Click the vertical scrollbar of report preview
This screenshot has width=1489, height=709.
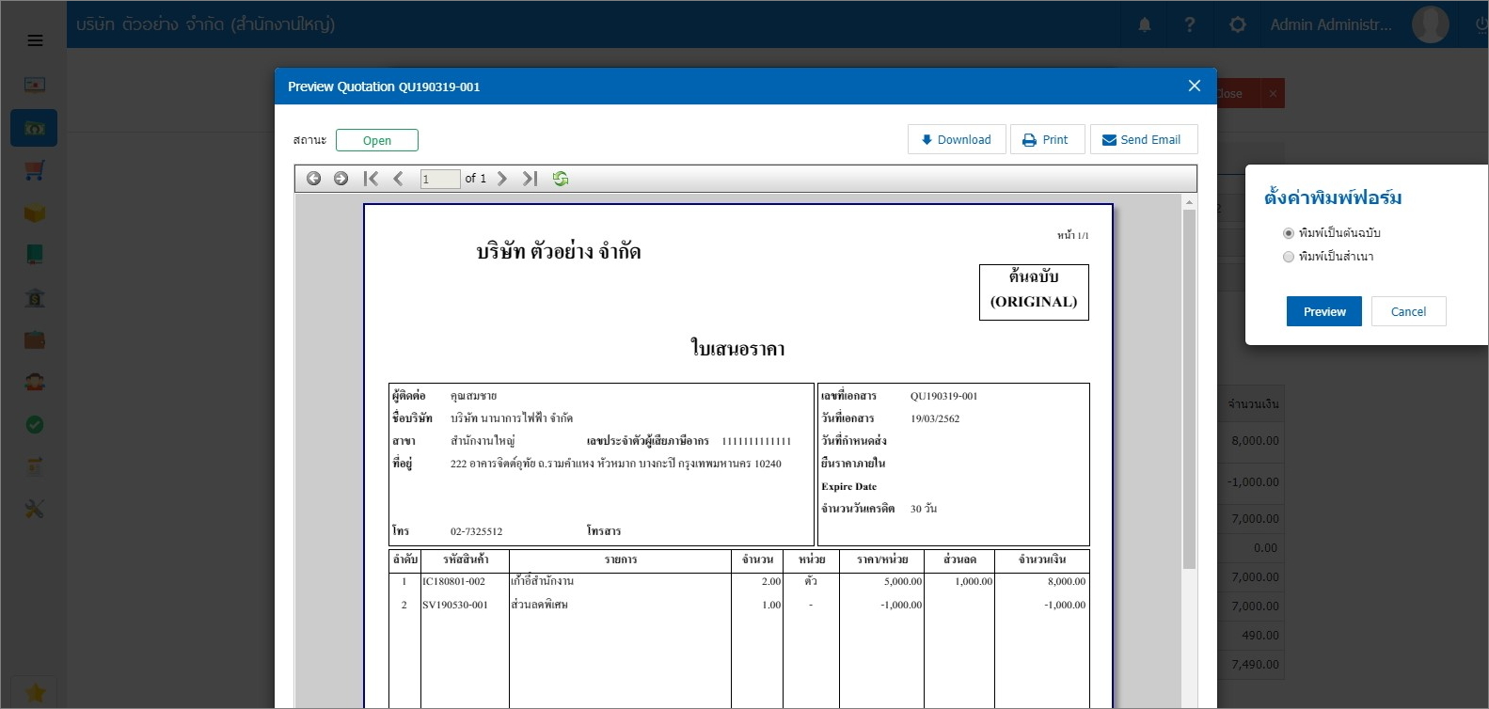(1189, 388)
